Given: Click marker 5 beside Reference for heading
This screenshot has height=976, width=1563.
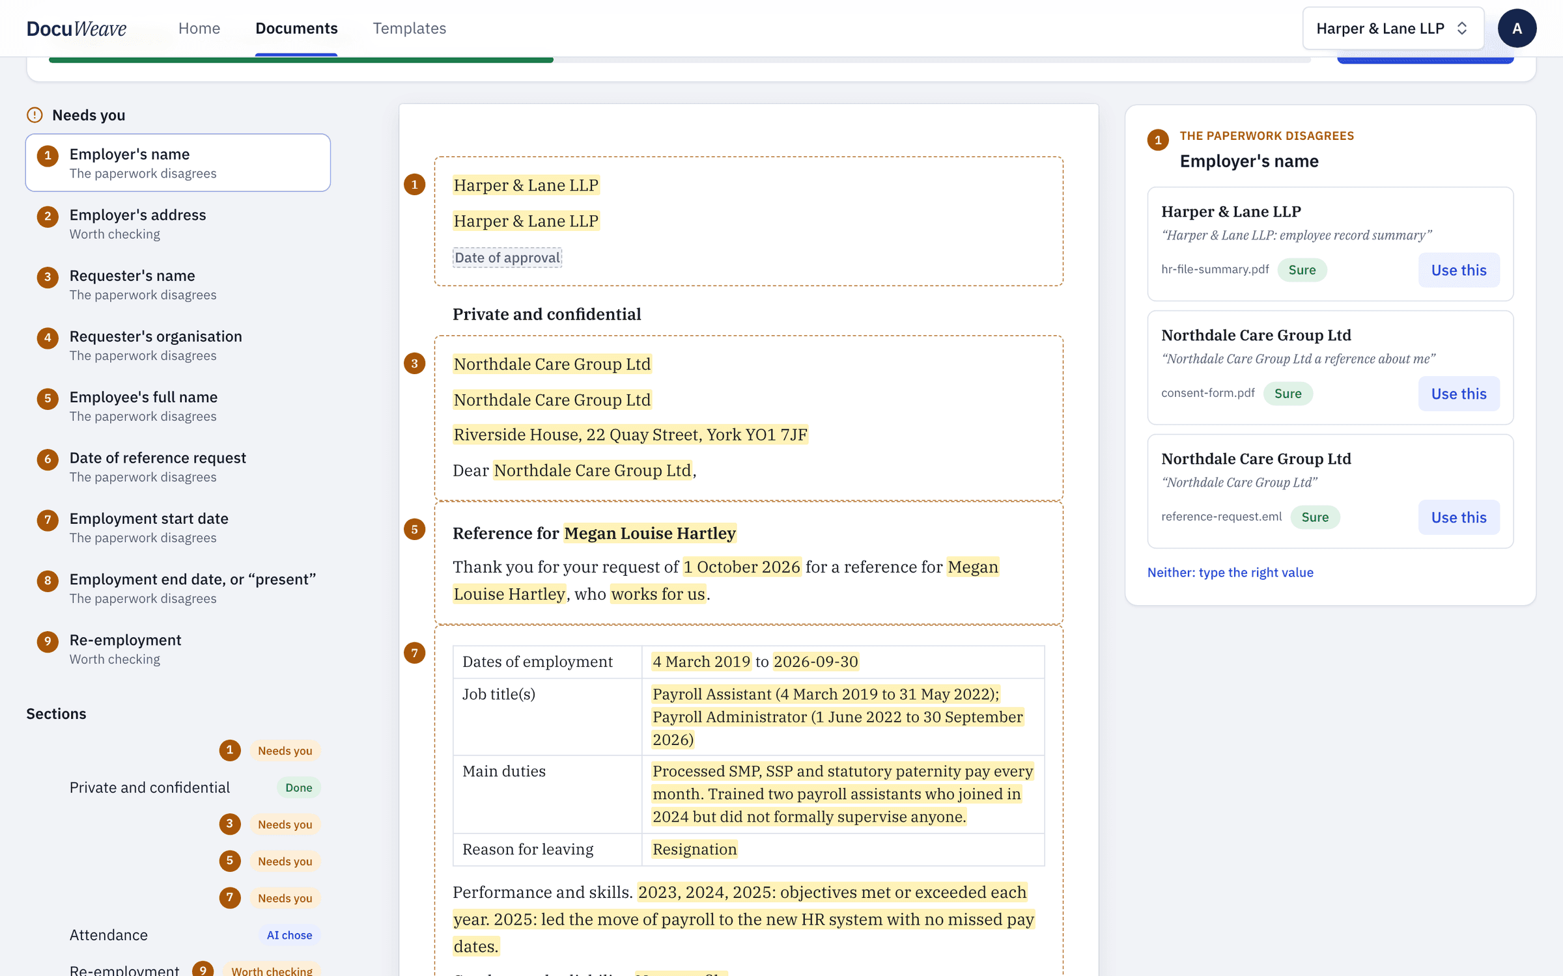Looking at the screenshot, I should point(415,530).
